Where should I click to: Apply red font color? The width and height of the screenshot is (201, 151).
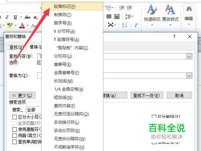(22, 25)
